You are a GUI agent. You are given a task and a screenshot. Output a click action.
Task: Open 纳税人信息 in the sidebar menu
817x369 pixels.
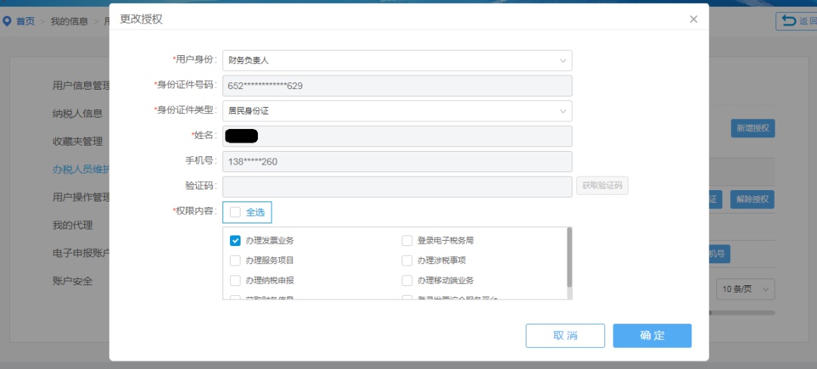(77, 113)
